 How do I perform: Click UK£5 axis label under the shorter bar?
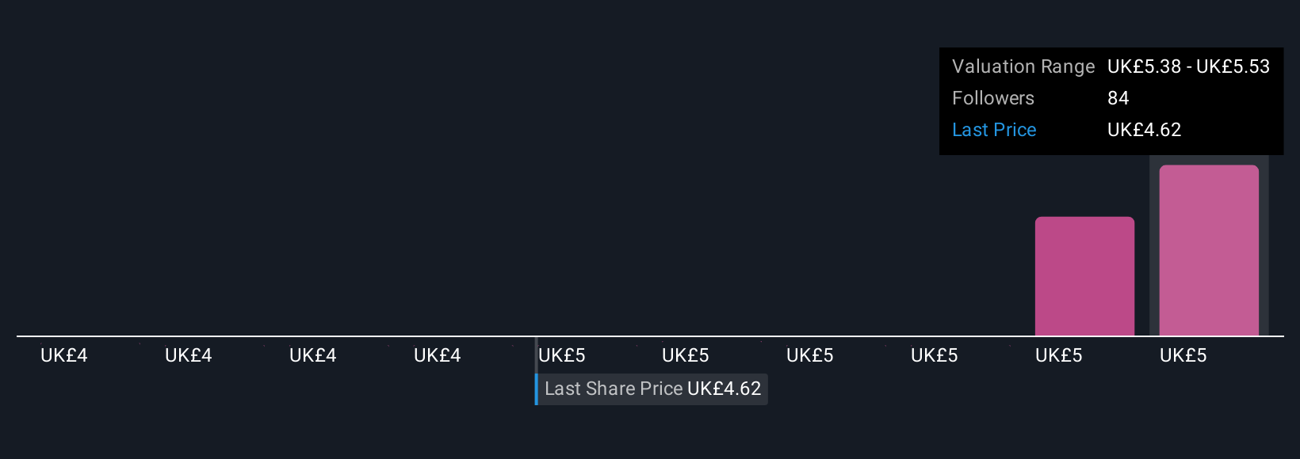tap(1059, 355)
